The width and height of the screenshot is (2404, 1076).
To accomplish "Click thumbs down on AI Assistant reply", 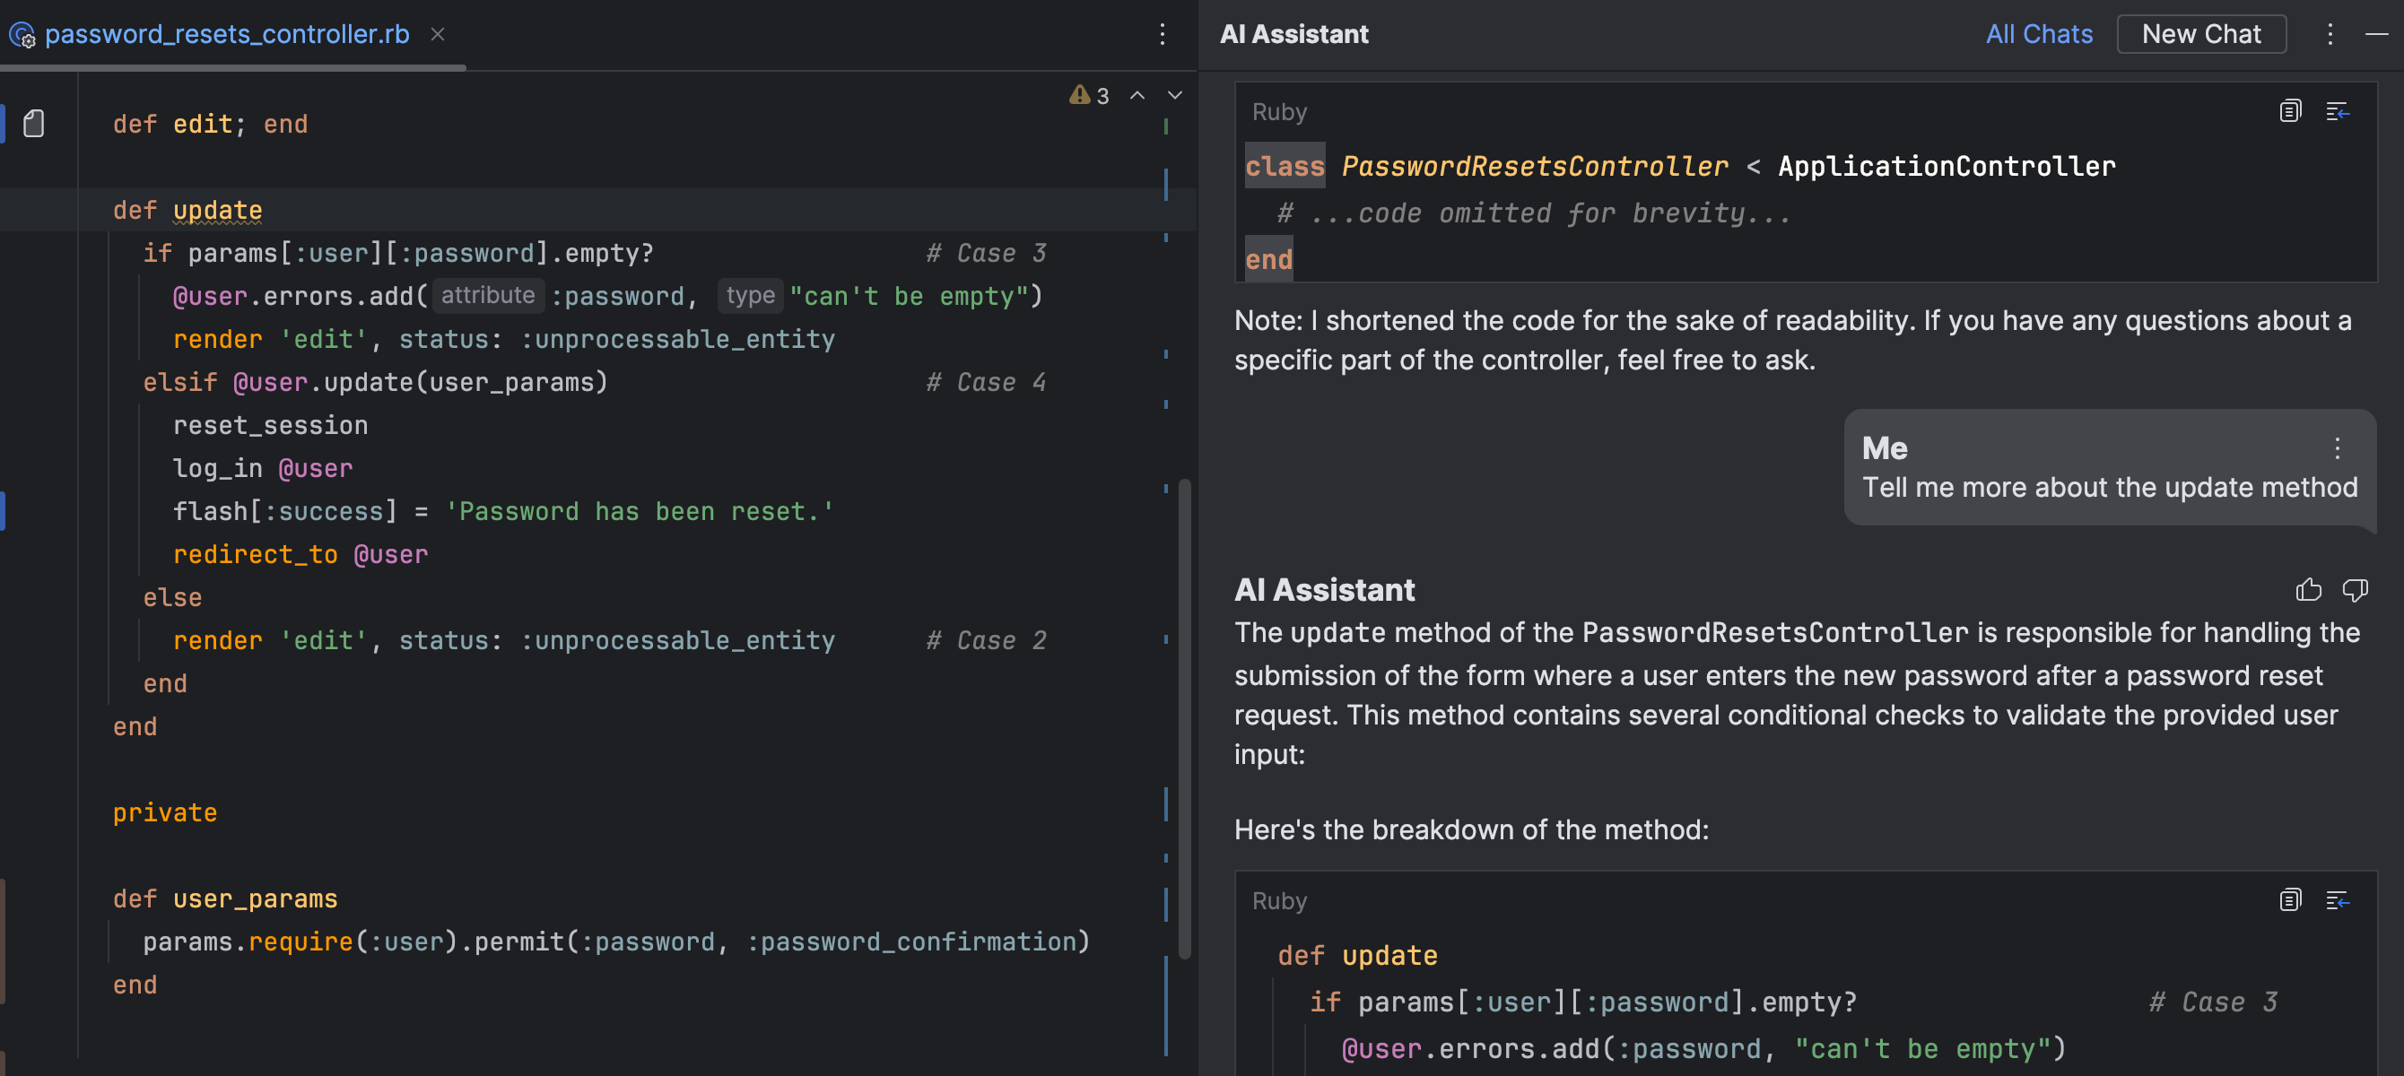I will [x=2355, y=590].
